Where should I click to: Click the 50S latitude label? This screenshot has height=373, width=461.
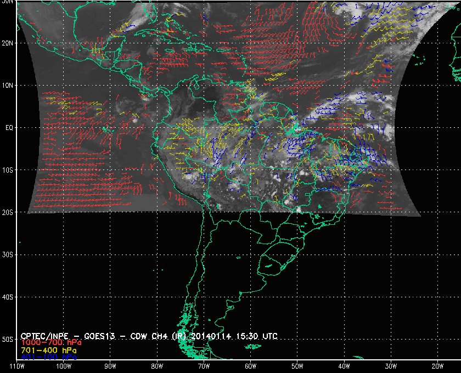7,340
